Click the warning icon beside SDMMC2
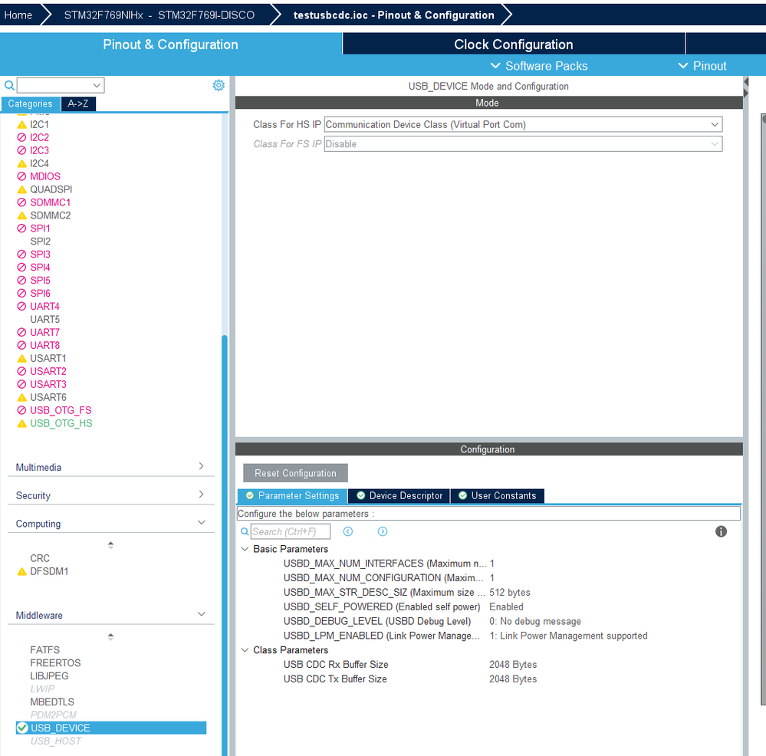 click(21, 215)
